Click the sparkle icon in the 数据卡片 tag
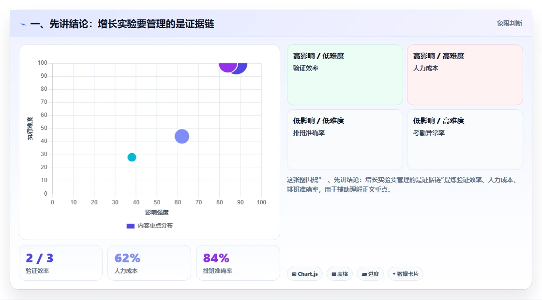Image resolution: width=542 pixels, height=300 pixels. click(394, 274)
